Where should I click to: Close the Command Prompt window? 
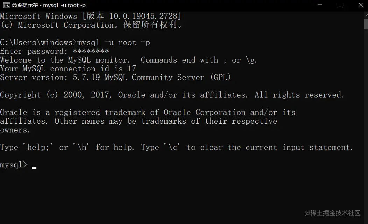(360, 5)
